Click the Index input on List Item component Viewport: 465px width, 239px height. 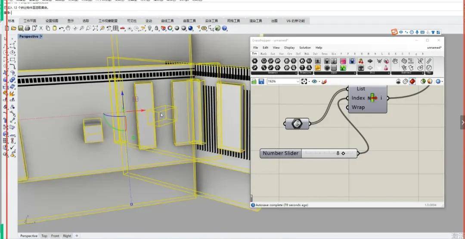click(x=358, y=98)
